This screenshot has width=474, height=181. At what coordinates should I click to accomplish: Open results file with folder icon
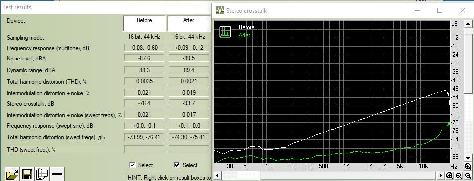click(x=12, y=174)
